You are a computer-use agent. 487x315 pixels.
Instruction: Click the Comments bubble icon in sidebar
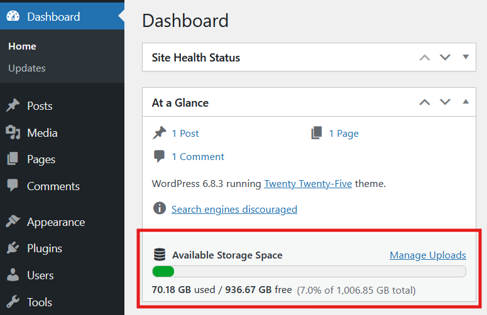pyautogui.click(x=13, y=186)
